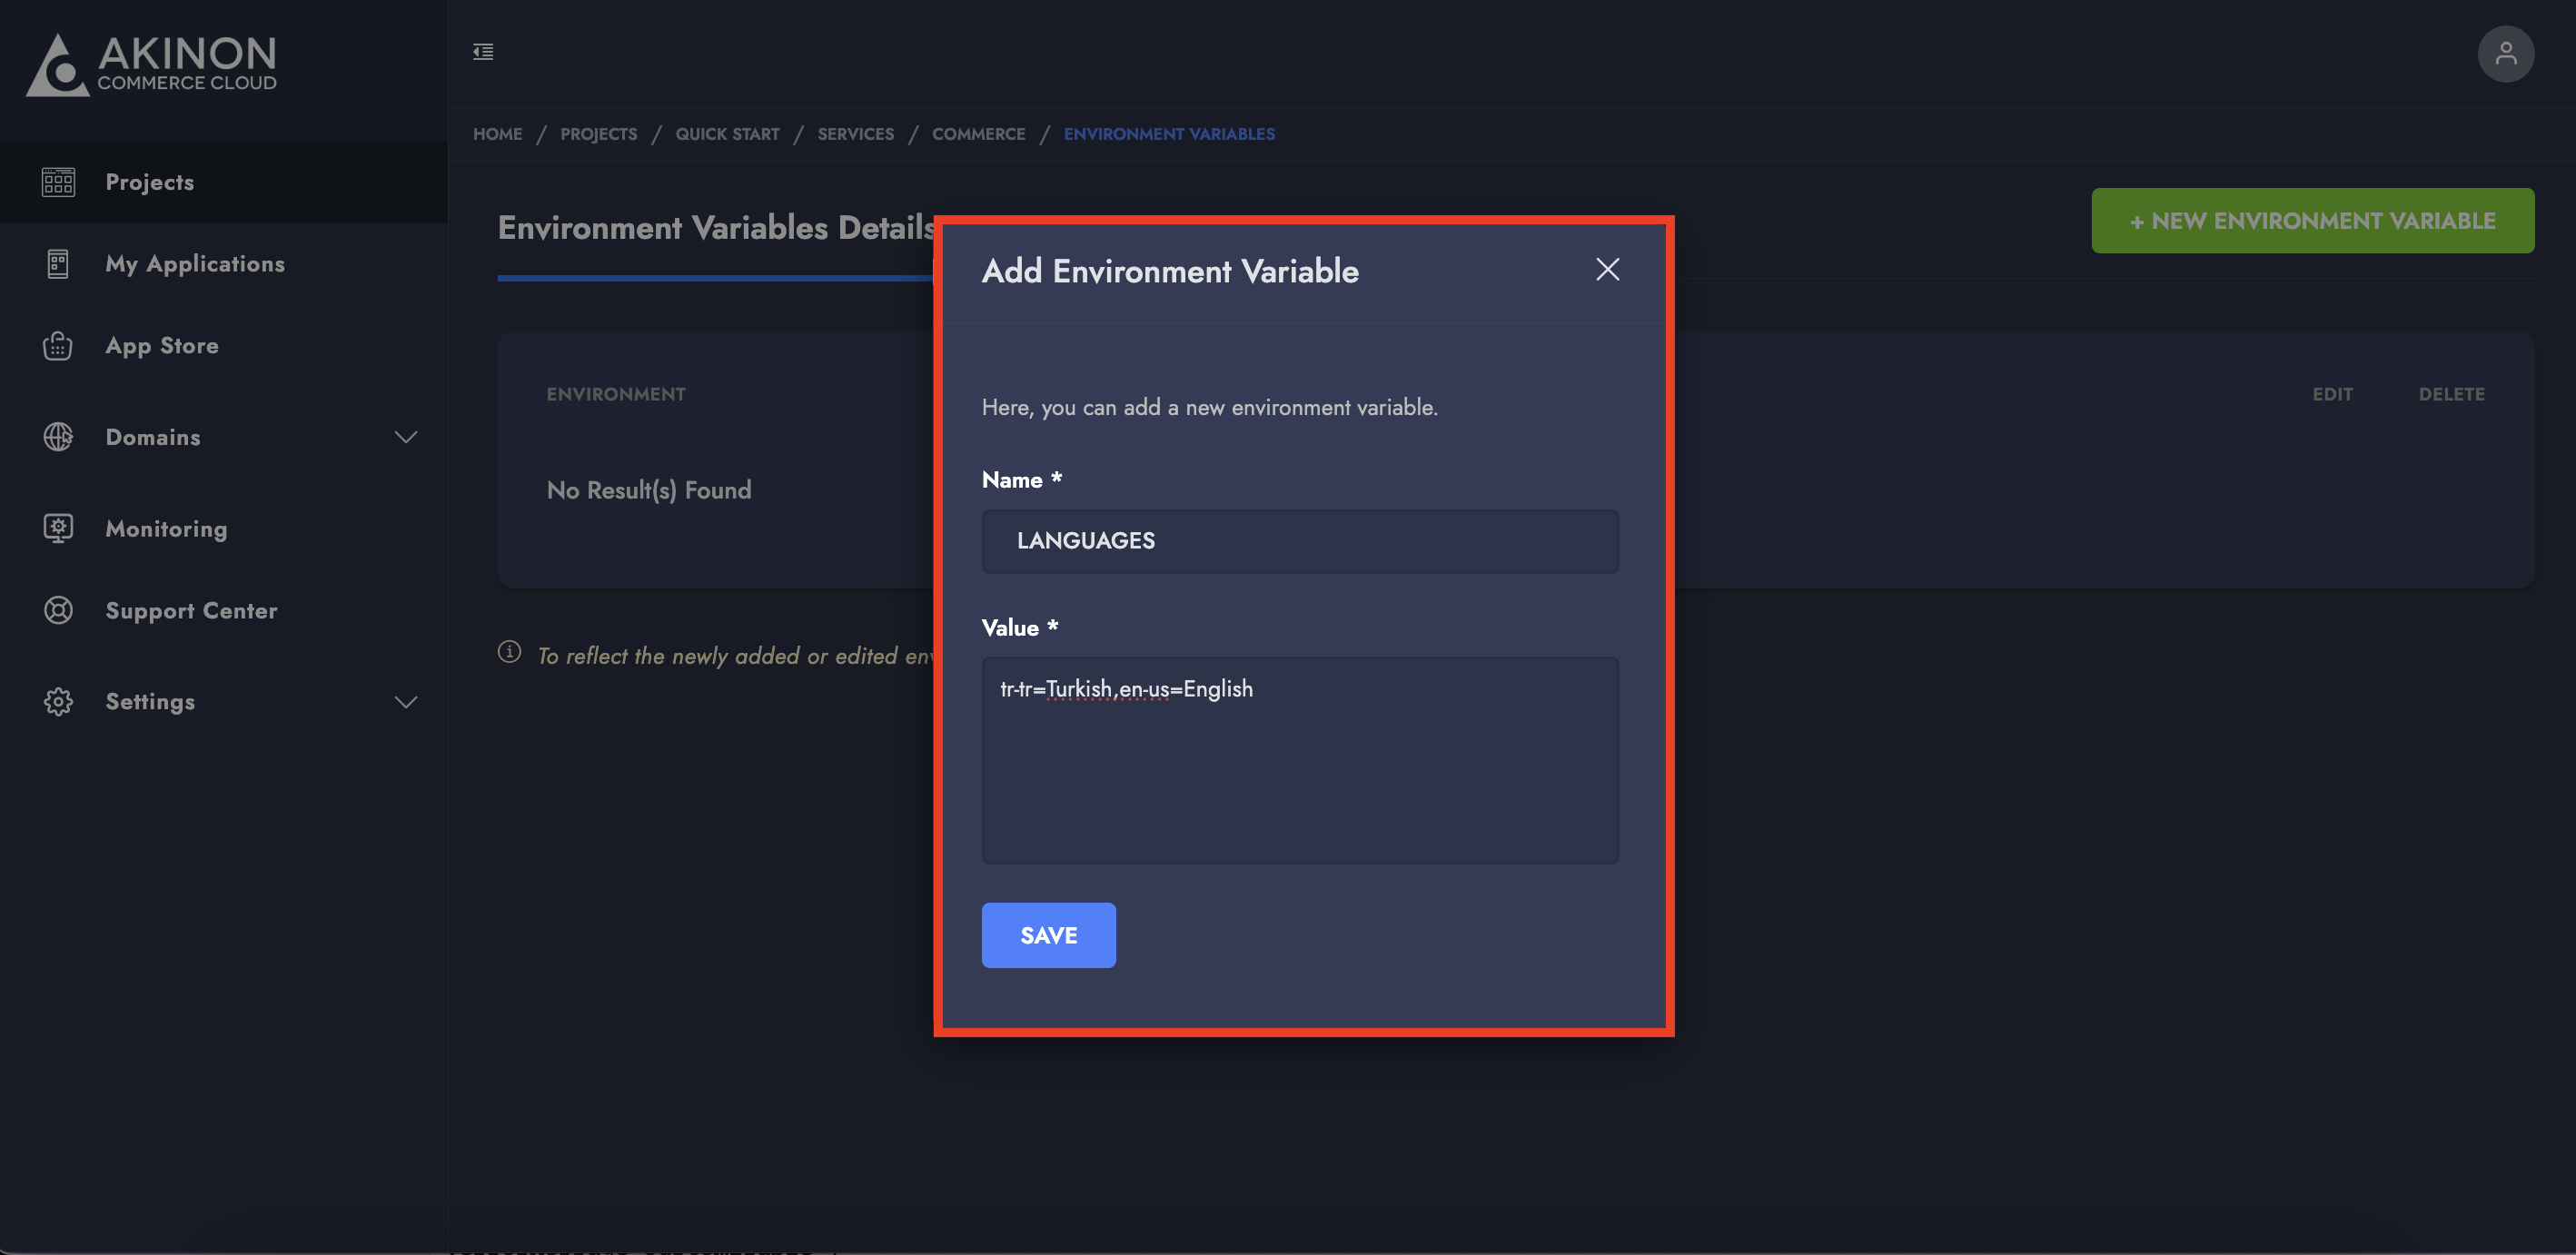Go to SERVICES in the breadcrumb

(855, 134)
